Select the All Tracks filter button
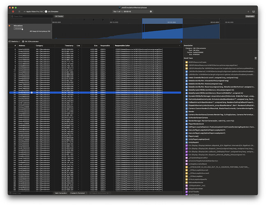266x206 pixels. coord(59,16)
